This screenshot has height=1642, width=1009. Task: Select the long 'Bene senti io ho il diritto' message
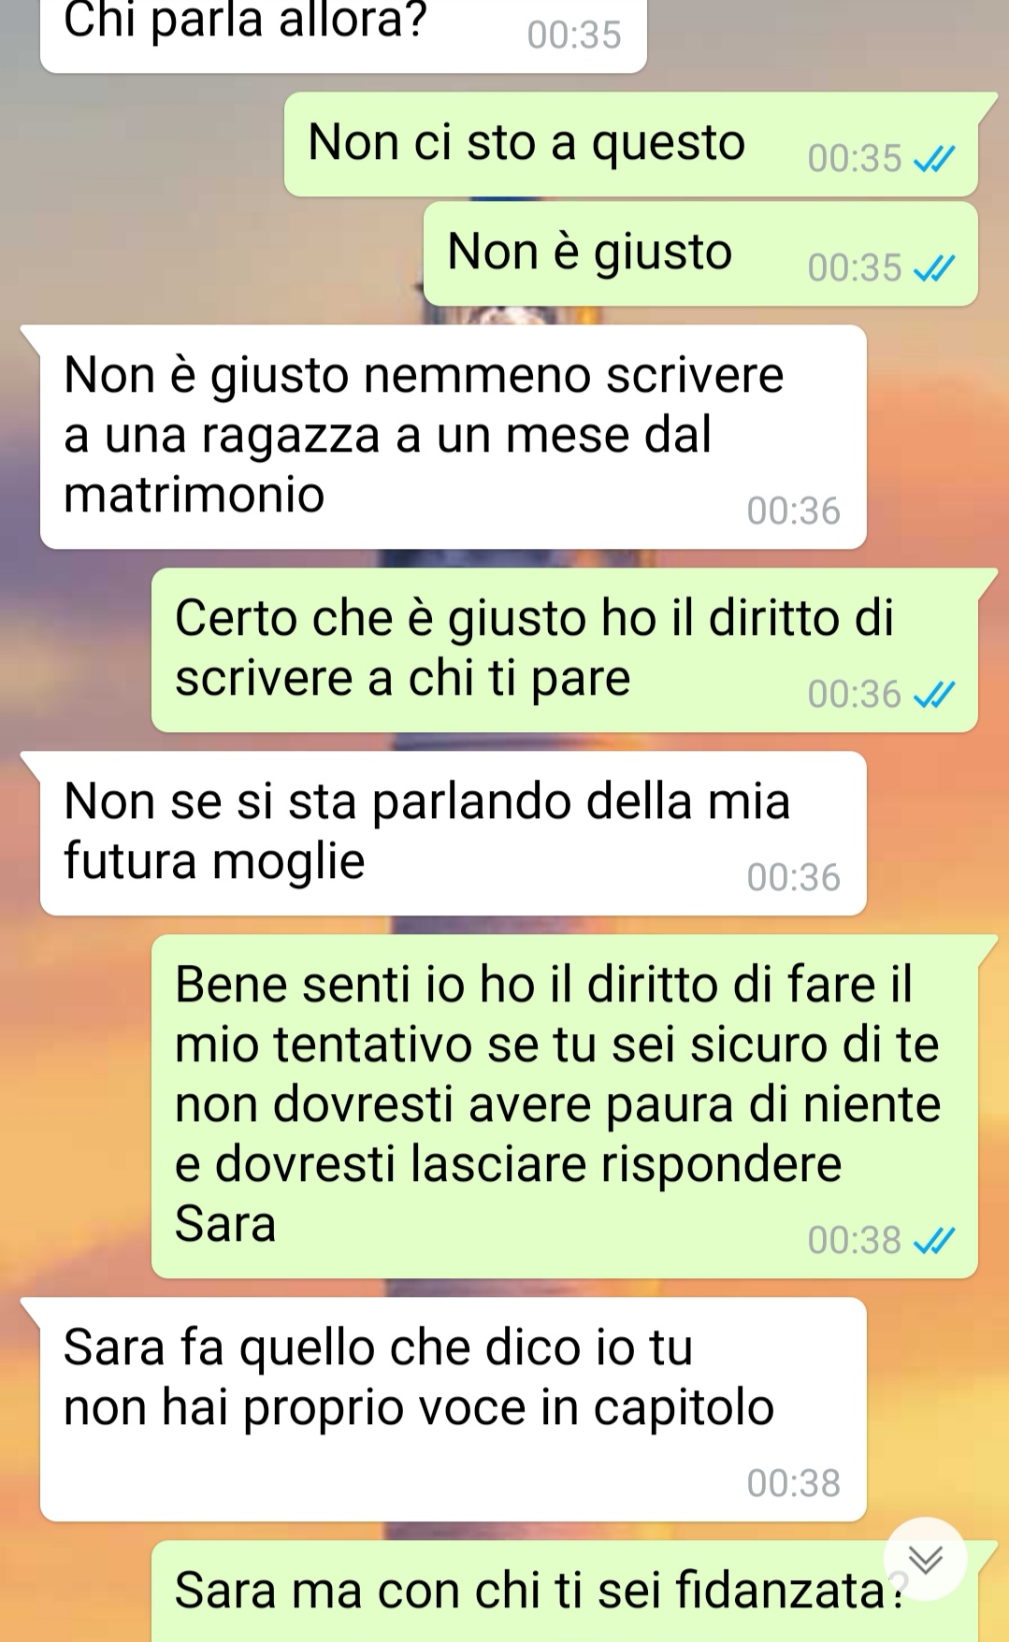click(x=565, y=1106)
